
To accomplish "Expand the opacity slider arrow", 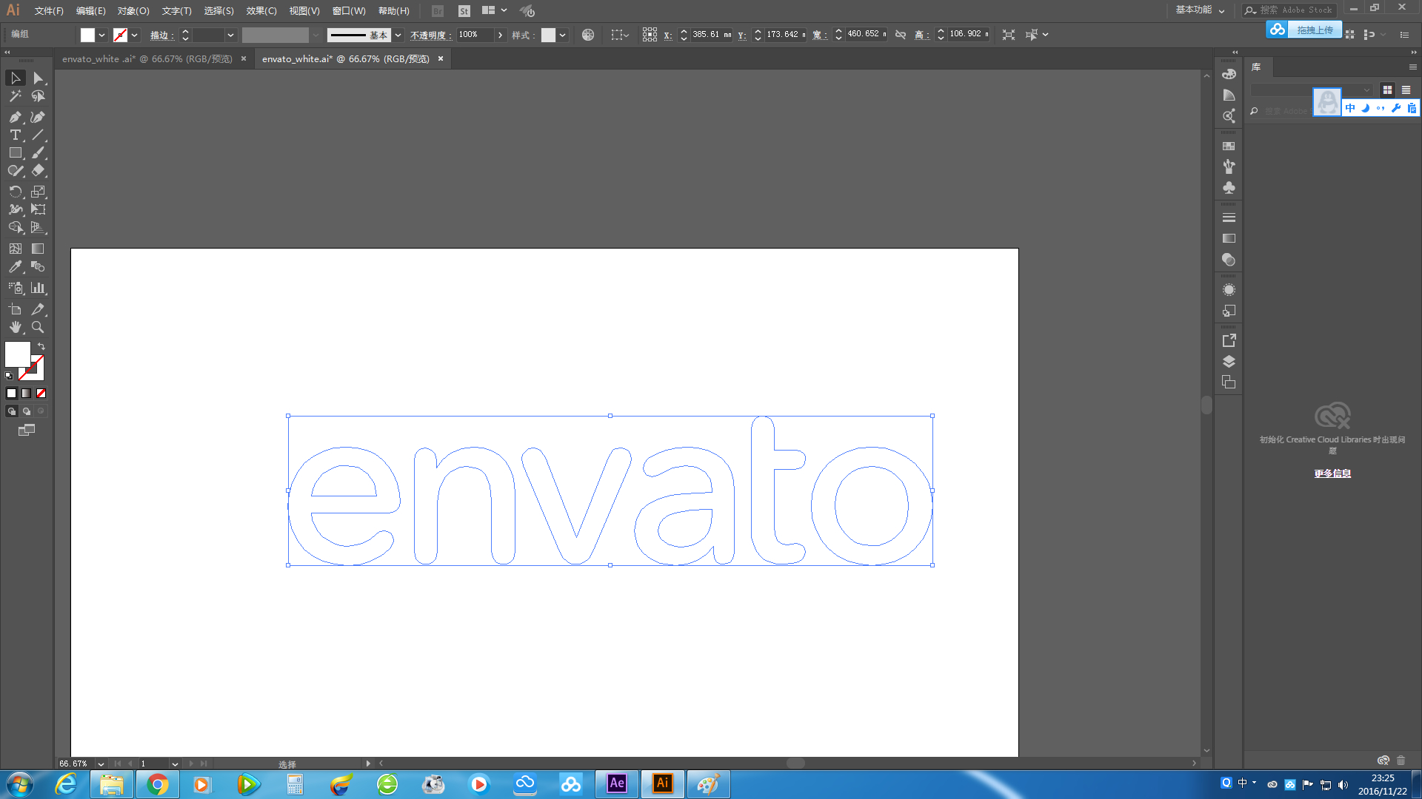I will tap(500, 35).
